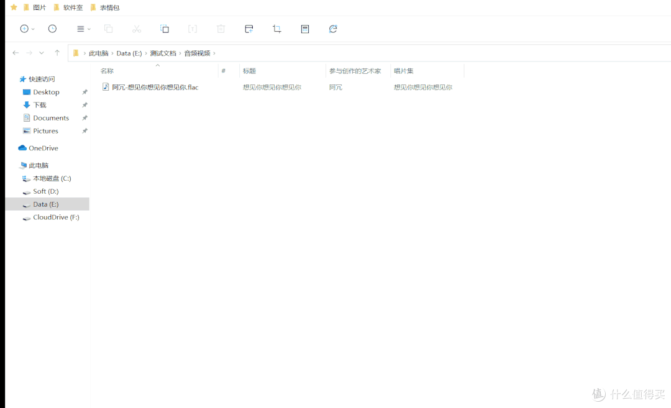Click the calculator-shaped toolbar icon

pos(304,29)
